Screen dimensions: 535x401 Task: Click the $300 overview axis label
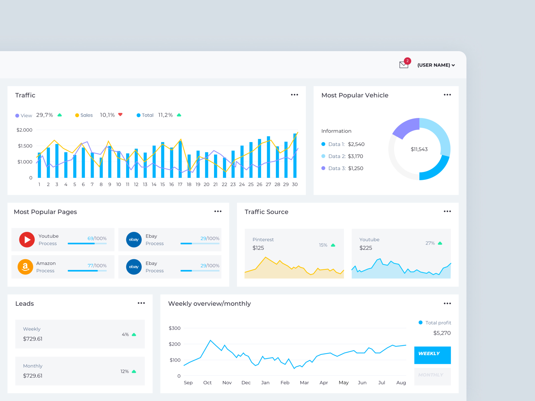(x=175, y=328)
